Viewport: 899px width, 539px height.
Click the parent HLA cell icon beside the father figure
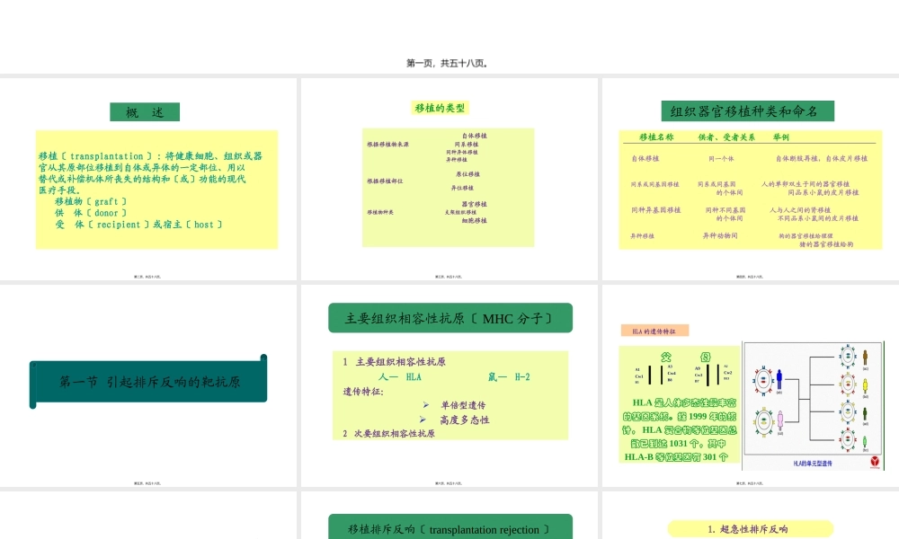(x=763, y=379)
